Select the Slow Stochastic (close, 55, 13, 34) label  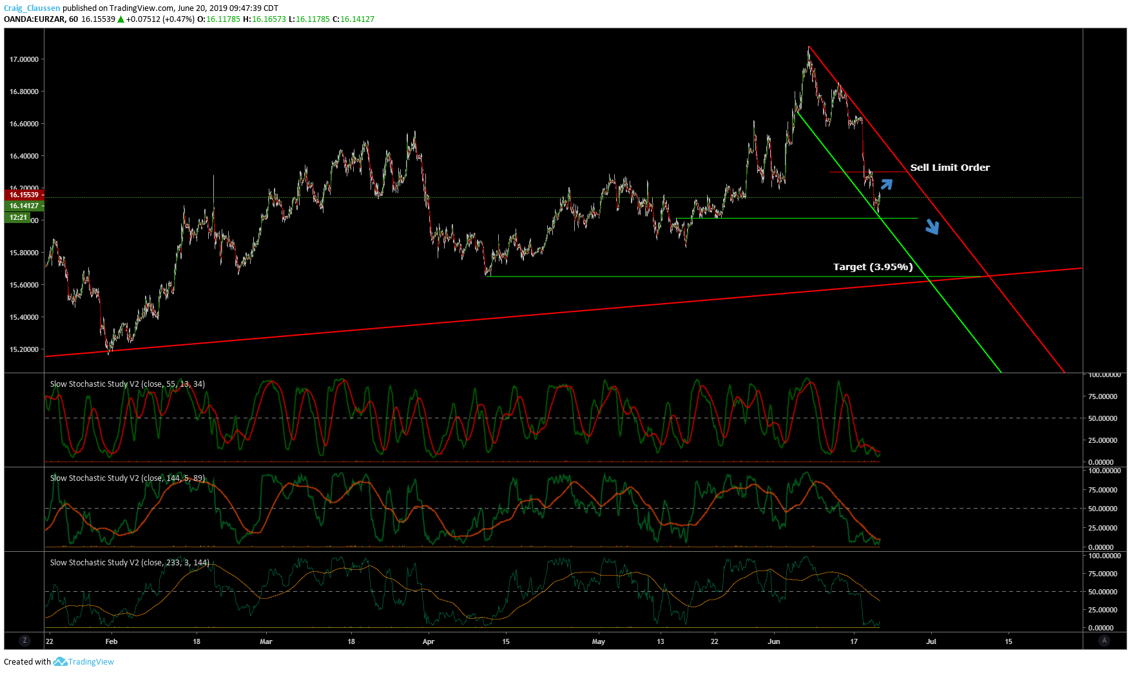[x=128, y=384]
